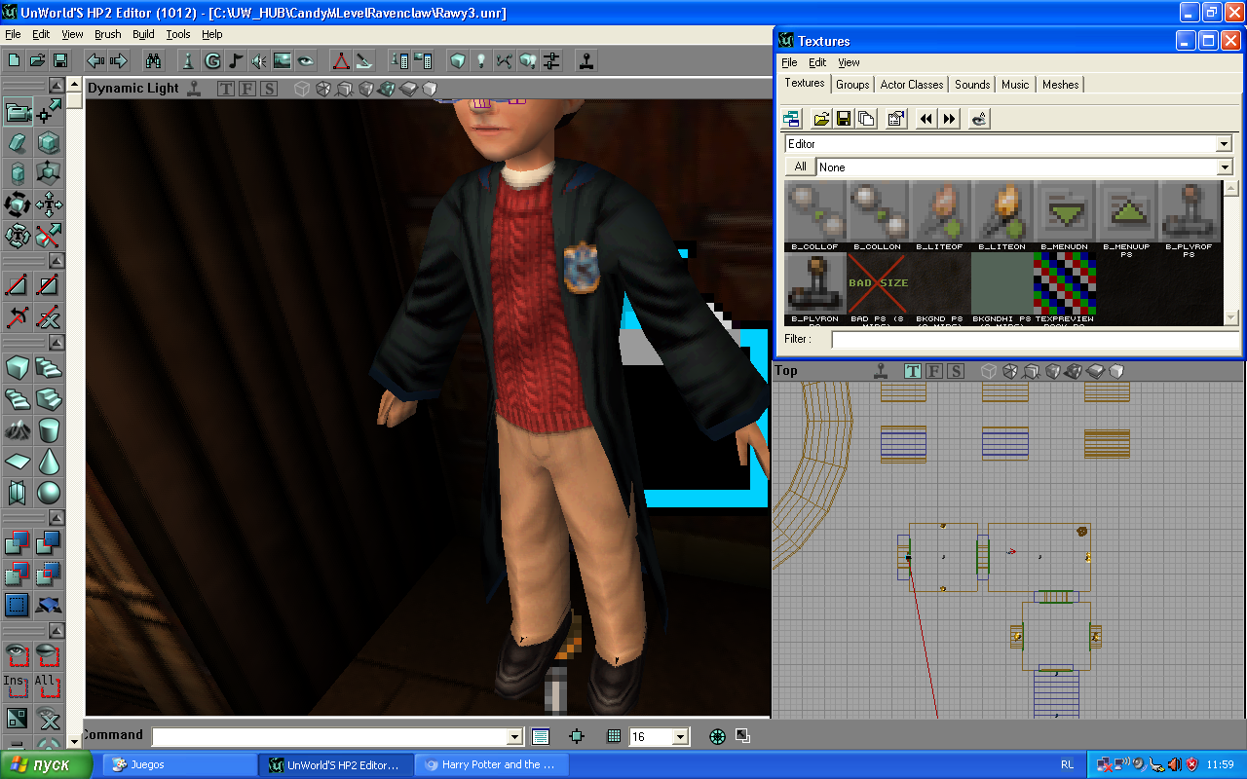Image resolution: width=1247 pixels, height=779 pixels.
Task: Create a Sphere builder brush
Action: click(x=49, y=491)
